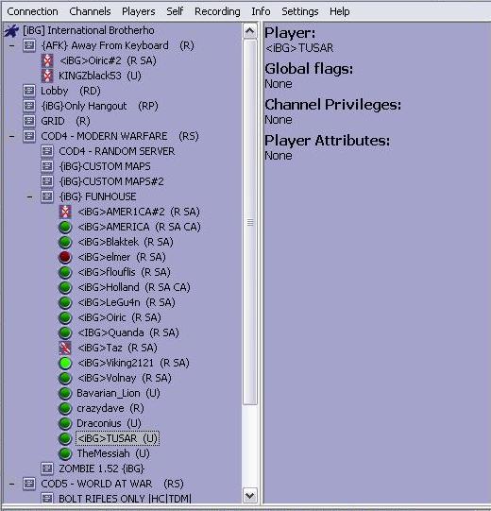Click the scrollbar up arrow
Viewport: 491px width, 511px height.
coord(249,31)
